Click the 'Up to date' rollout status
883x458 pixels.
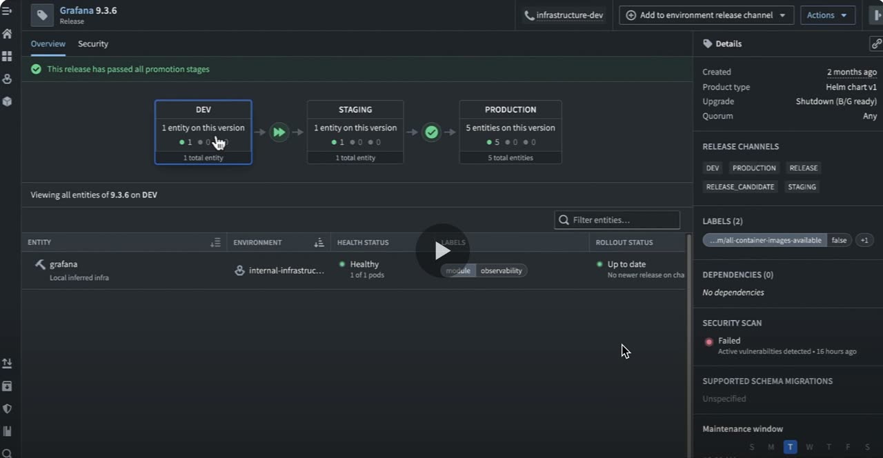point(626,264)
